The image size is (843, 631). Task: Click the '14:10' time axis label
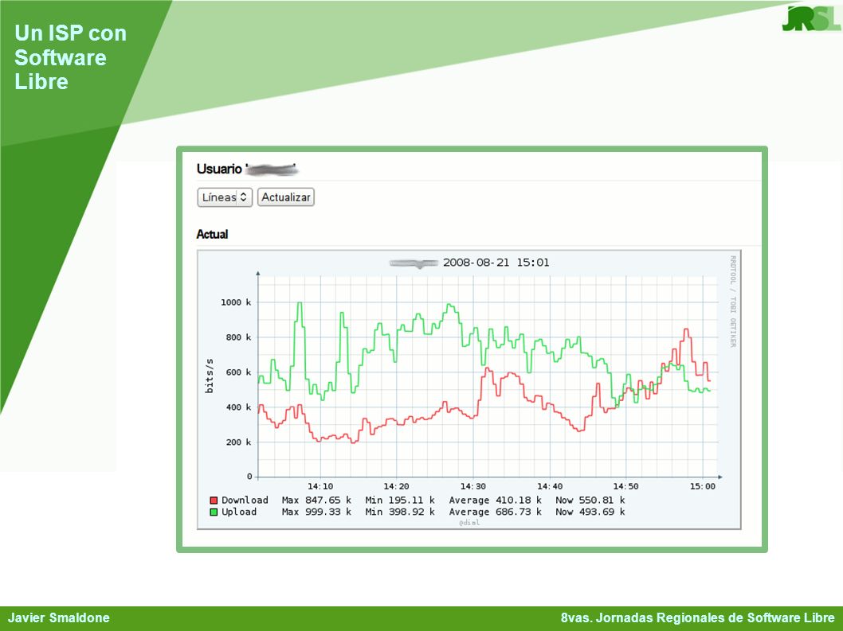[320, 486]
